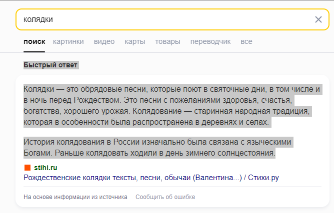This screenshot has height=213, width=334.
Task: Click 'На основе информации из источника'
Action: point(75,197)
